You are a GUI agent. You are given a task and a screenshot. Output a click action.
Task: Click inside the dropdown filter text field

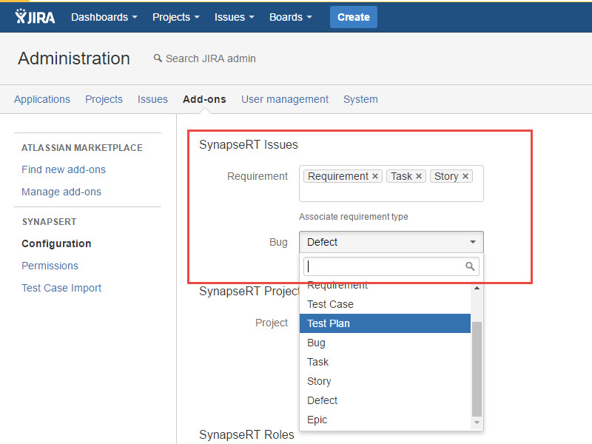click(x=383, y=266)
